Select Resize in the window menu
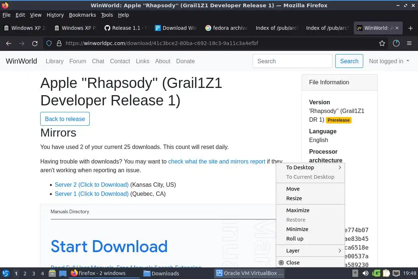The height and width of the screenshot is (279, 418). tap(310, 198)
